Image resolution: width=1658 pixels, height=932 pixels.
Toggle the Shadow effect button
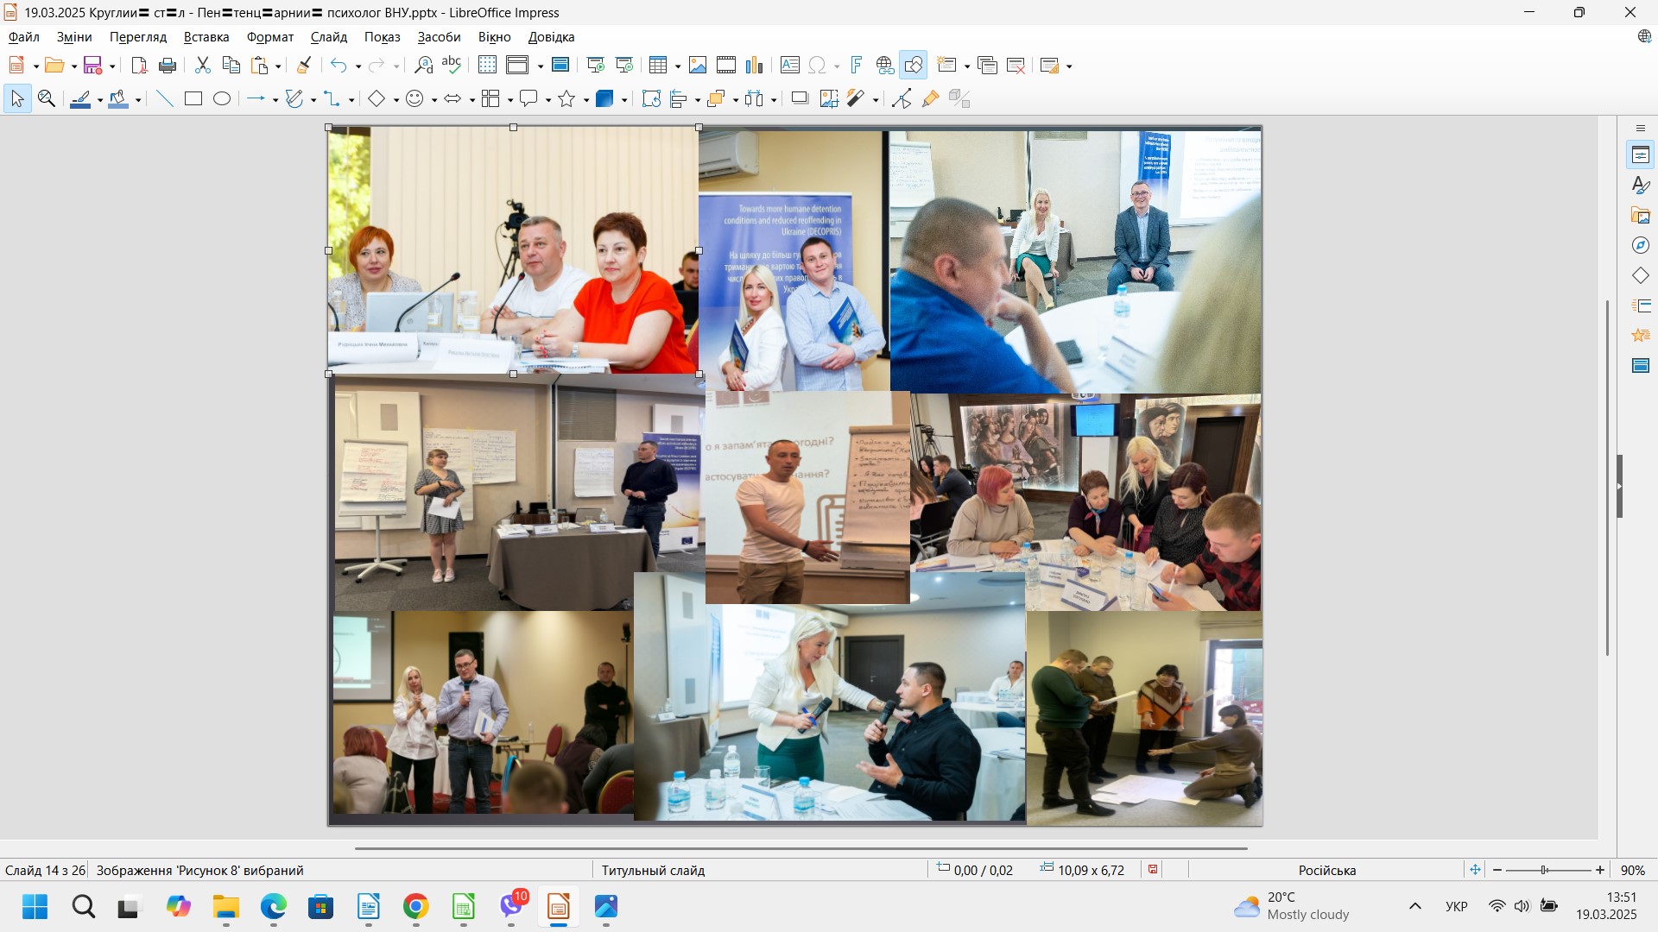(800, 99)
